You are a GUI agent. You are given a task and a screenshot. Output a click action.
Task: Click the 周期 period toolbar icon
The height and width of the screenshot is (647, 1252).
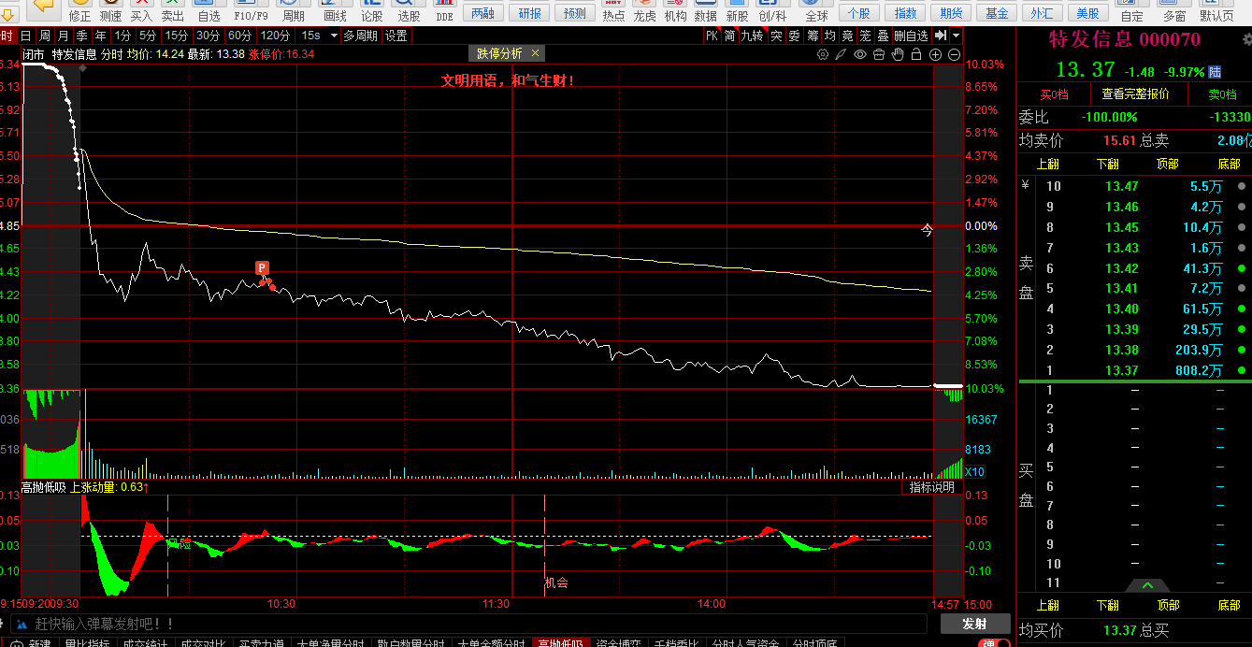[293, 11]
